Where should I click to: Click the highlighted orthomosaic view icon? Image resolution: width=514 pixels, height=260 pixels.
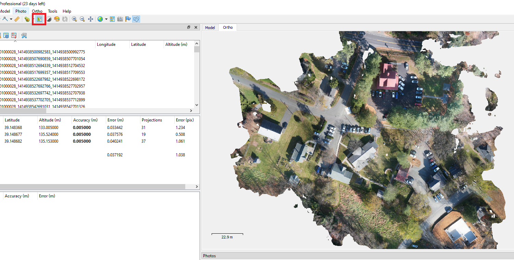click(39, 19)
